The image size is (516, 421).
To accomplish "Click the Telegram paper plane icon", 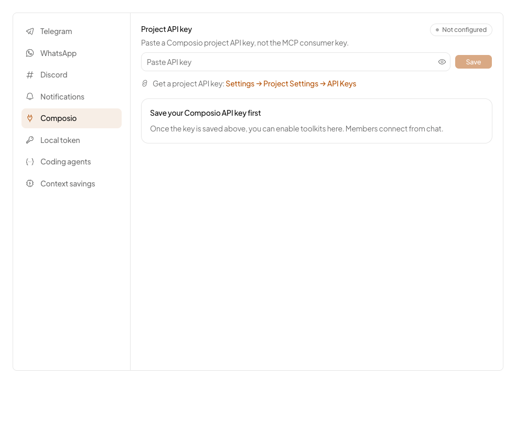I will [x=30, y=31].
